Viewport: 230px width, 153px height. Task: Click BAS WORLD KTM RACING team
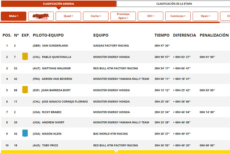pyautogui.click(x=110, y=134)
